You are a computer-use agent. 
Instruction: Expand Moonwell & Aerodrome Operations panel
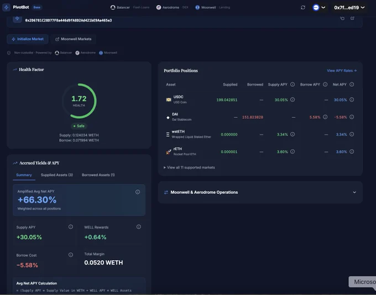click(260, 192)
